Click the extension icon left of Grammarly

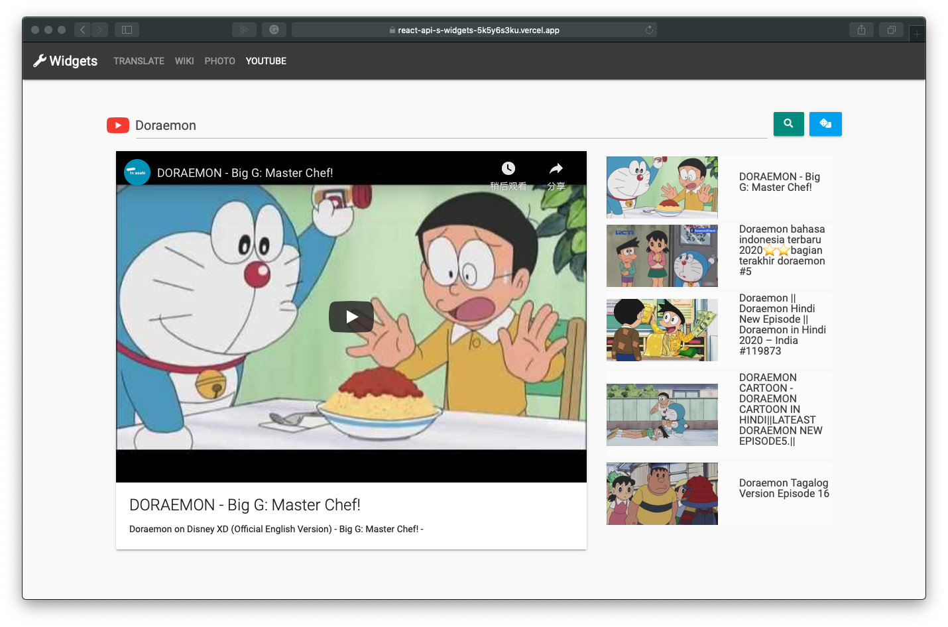pos(244,30)
